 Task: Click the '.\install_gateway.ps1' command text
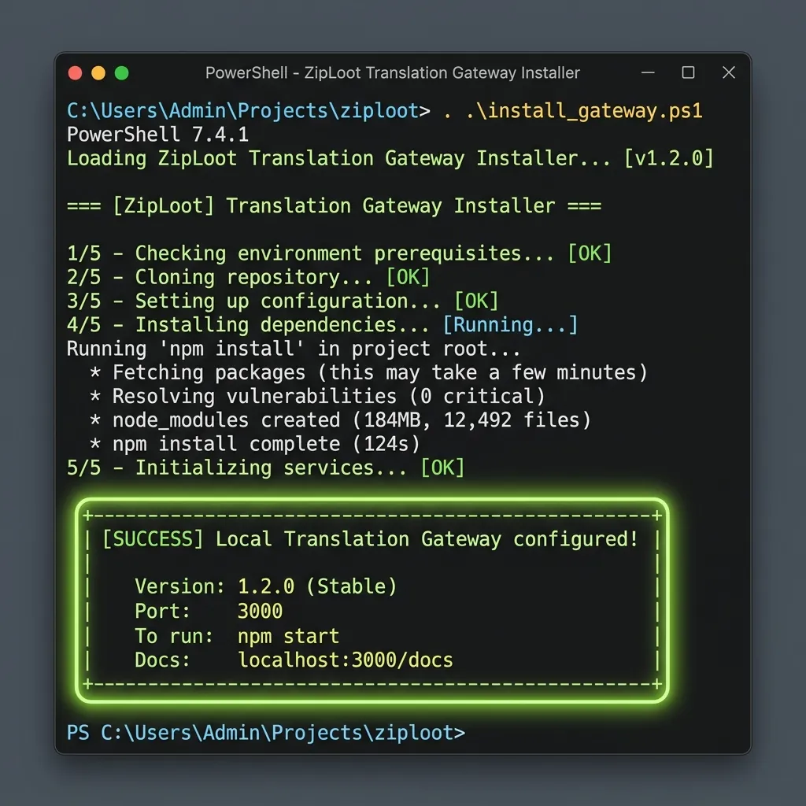click(584, 111)
